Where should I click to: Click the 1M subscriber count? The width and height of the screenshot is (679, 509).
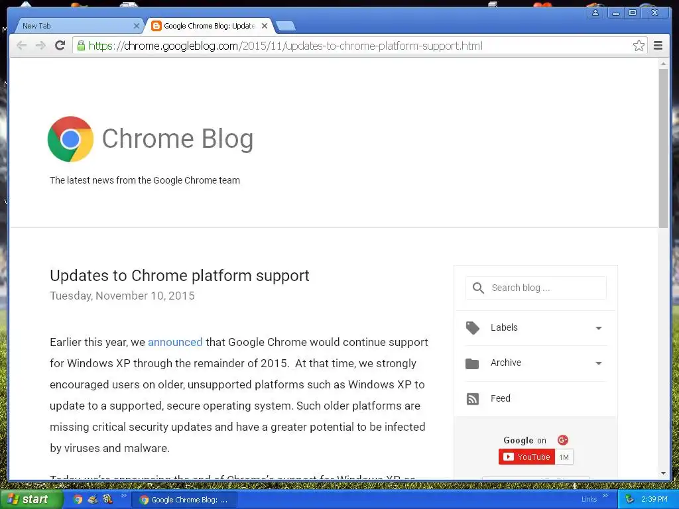(564, 457)
